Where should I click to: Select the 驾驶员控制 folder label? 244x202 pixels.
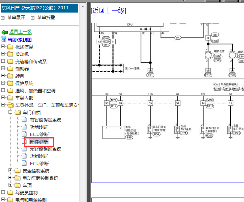click(x=26, y=193)
